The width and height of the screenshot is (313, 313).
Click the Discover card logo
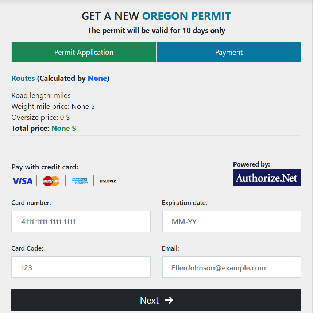[108, 181]
